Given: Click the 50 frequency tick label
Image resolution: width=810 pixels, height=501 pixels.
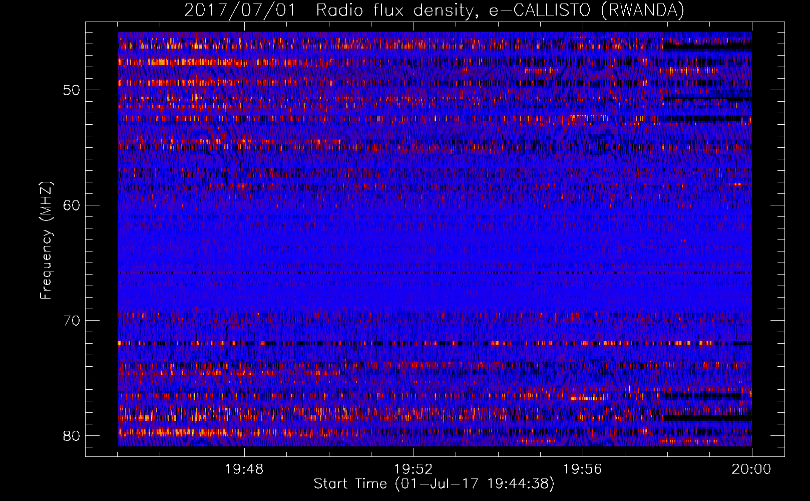Looking at the screenshot, I should (72, 90).
